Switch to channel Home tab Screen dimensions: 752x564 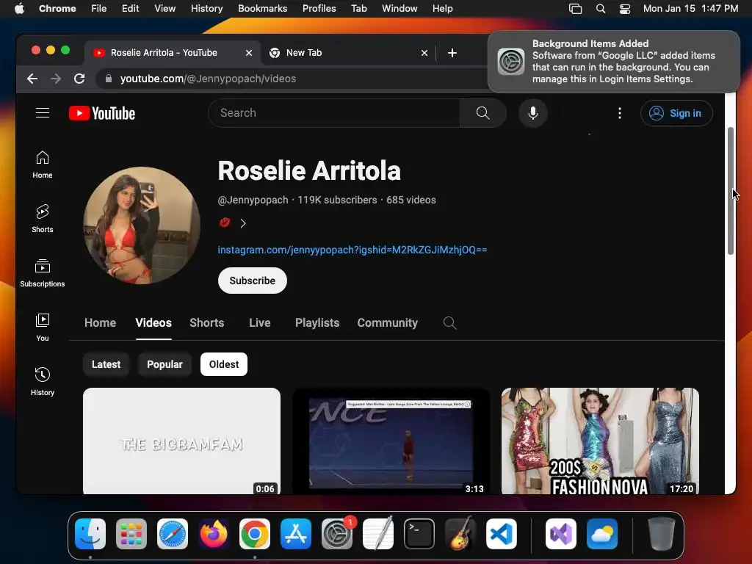click(100, 323)
